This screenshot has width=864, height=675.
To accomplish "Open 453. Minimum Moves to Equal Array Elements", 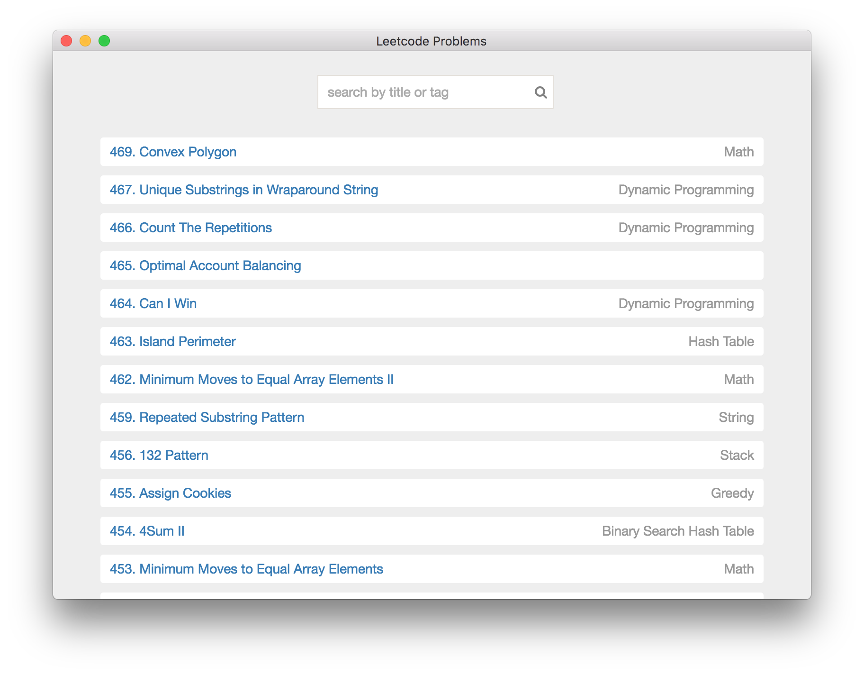I will [x=246, y=569].
